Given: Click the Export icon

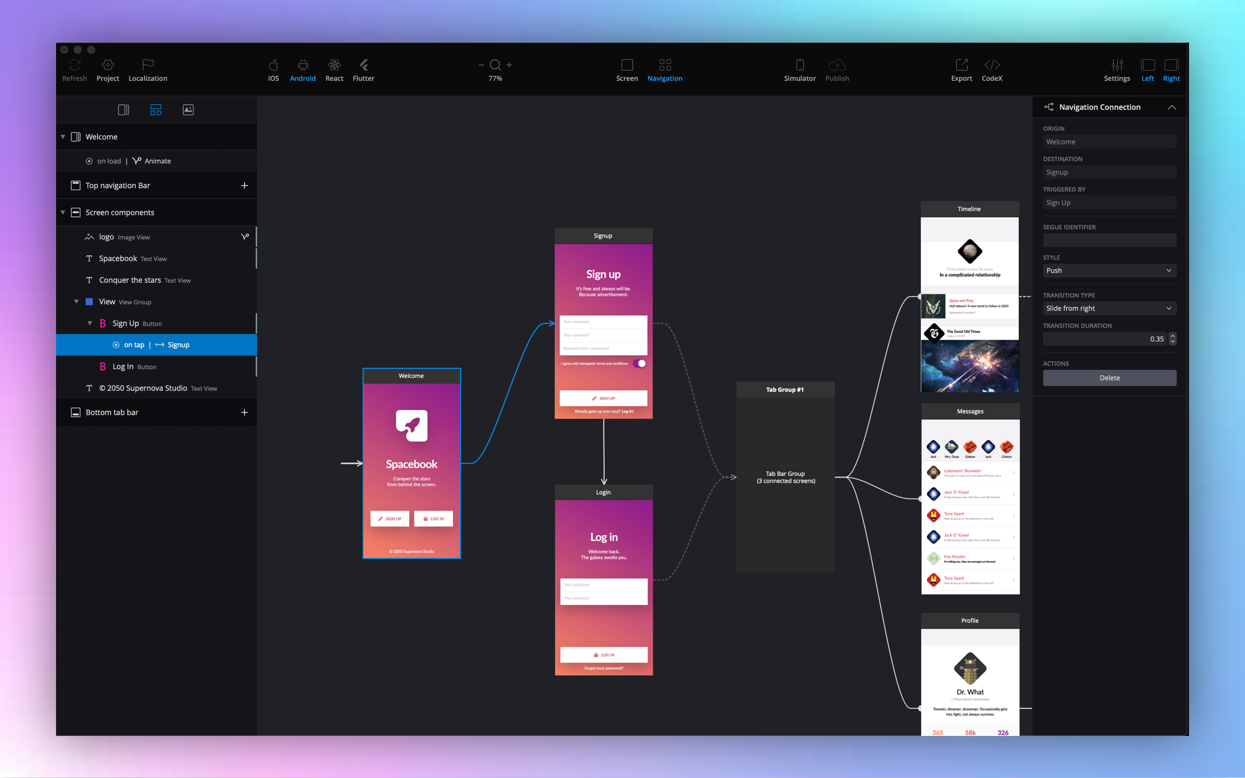Looking at the screenshot, I should tap(961, 65).
